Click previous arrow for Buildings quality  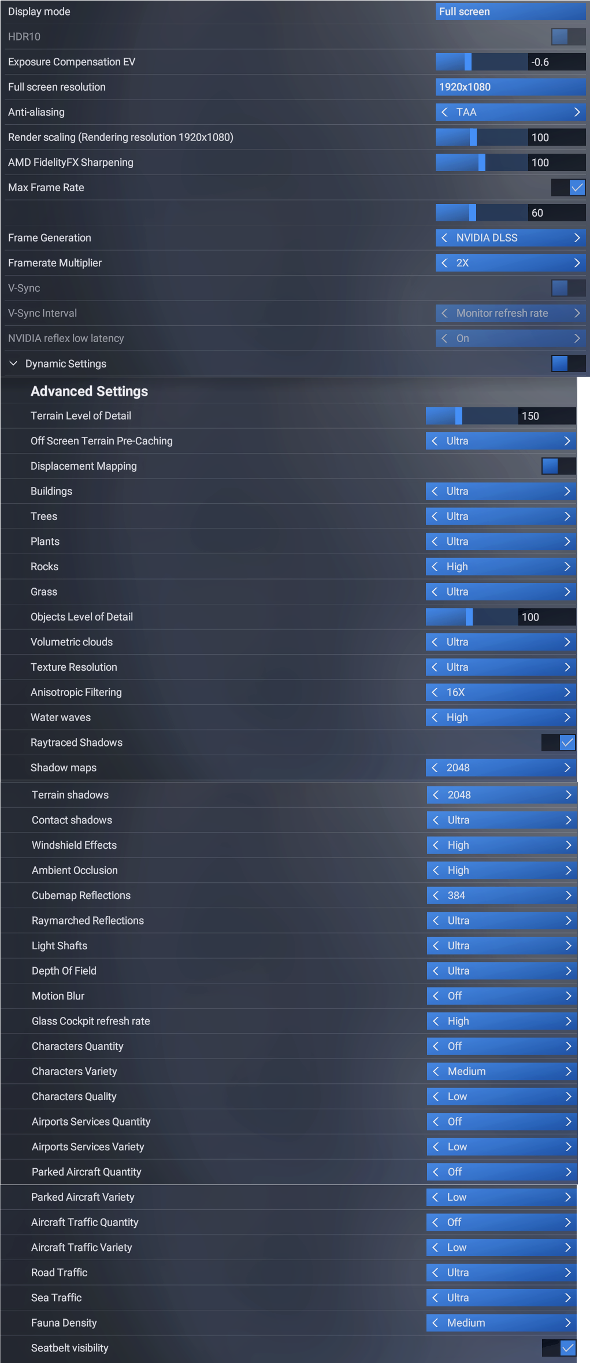pos(435,491)
